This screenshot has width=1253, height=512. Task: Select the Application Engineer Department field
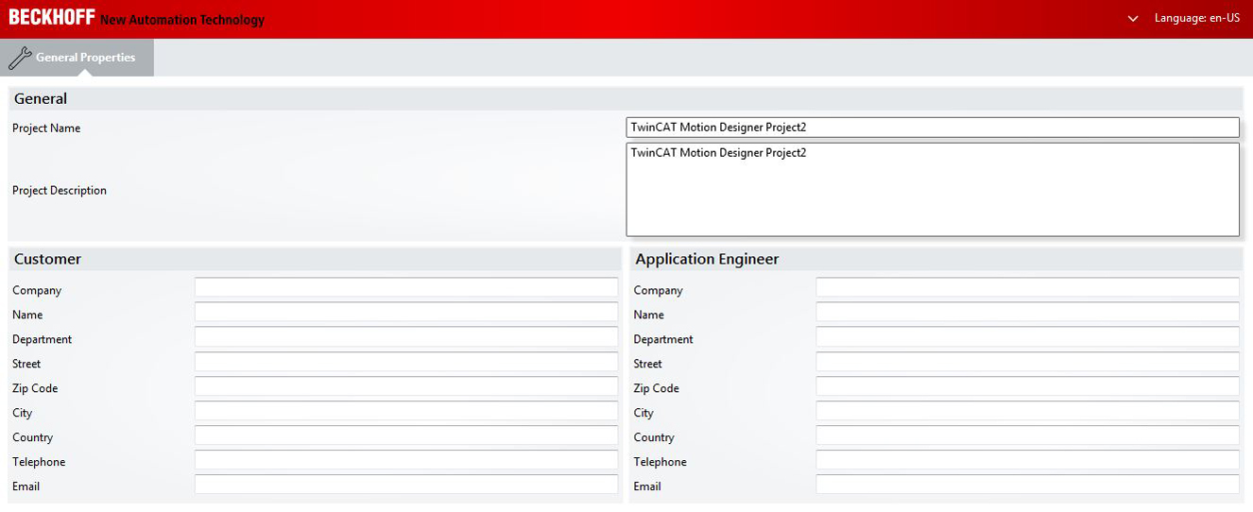1028,336
